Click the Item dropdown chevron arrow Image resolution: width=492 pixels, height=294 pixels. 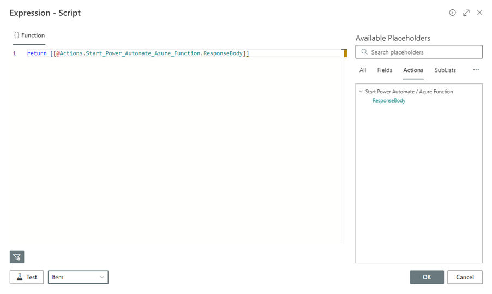(x=101, y=277)
